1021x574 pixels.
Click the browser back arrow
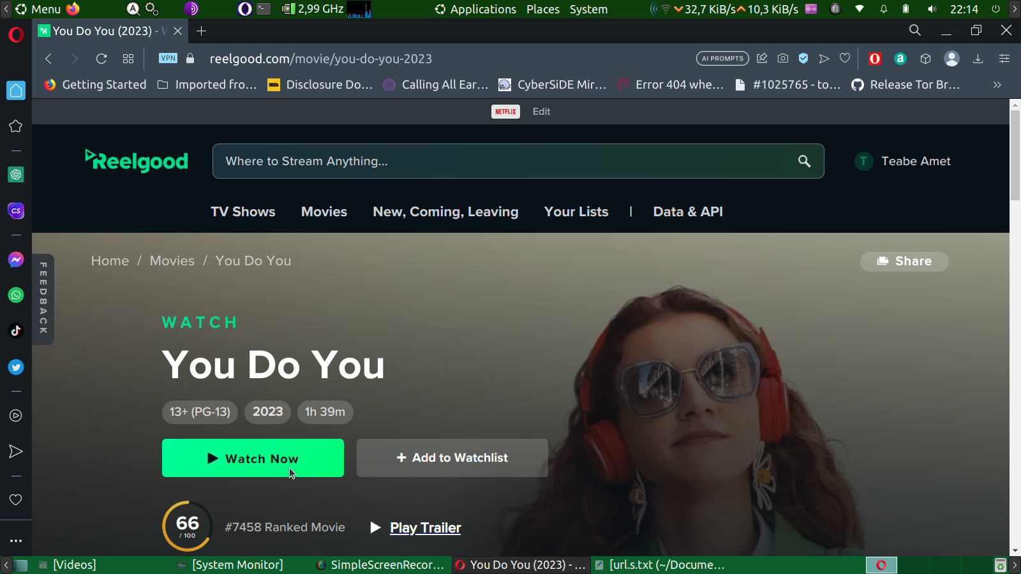pyautogui.click(x=48, y=59)
